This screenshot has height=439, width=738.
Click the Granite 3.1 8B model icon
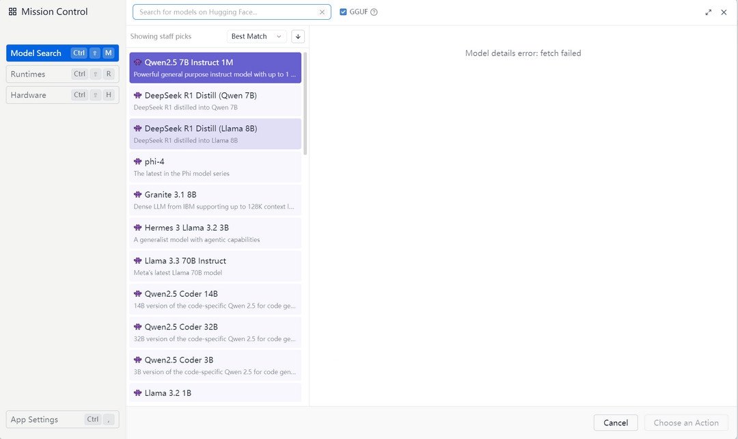(137, 194)
